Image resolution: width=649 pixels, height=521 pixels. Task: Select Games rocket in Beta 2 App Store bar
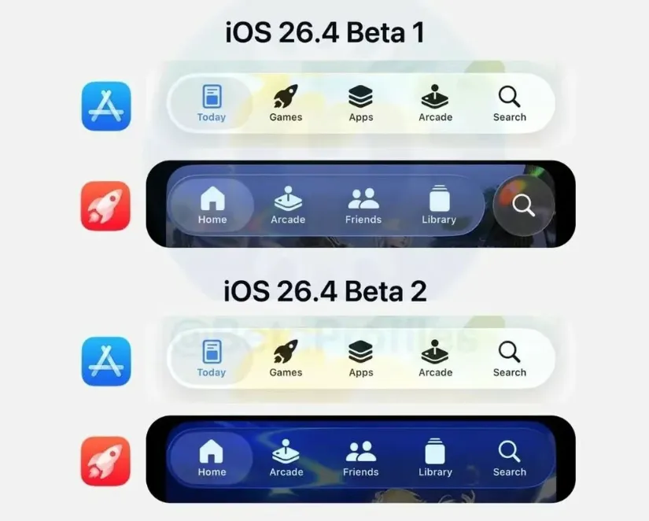click(x=286, y=359)
